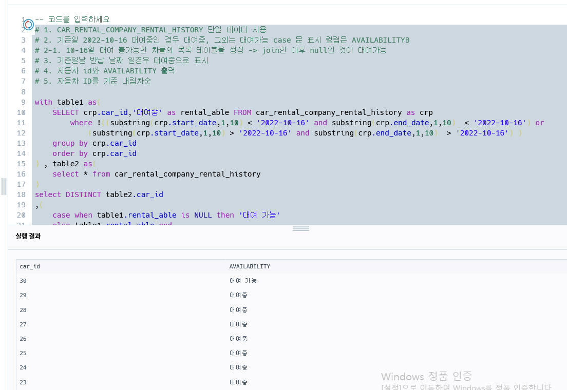567x390 pixels.
Task: Click 'select DISTINCT table2.car_id' line
Action: click(99, 195)
